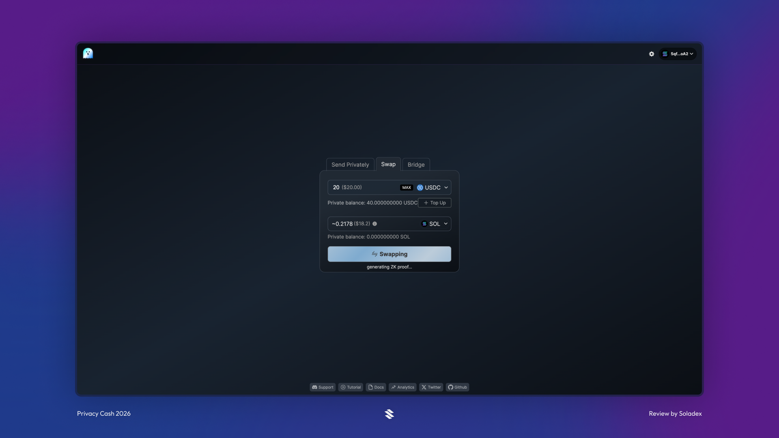The height and width of the screenshot is (438, 779).
Task: Click the ghost logo in the top bar
Action: [x=88, y=53]
